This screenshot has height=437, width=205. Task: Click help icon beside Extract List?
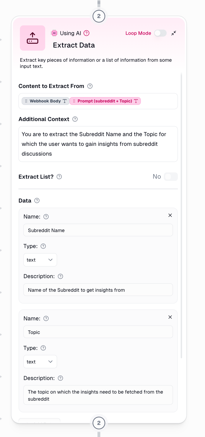(x=59, y=177)
